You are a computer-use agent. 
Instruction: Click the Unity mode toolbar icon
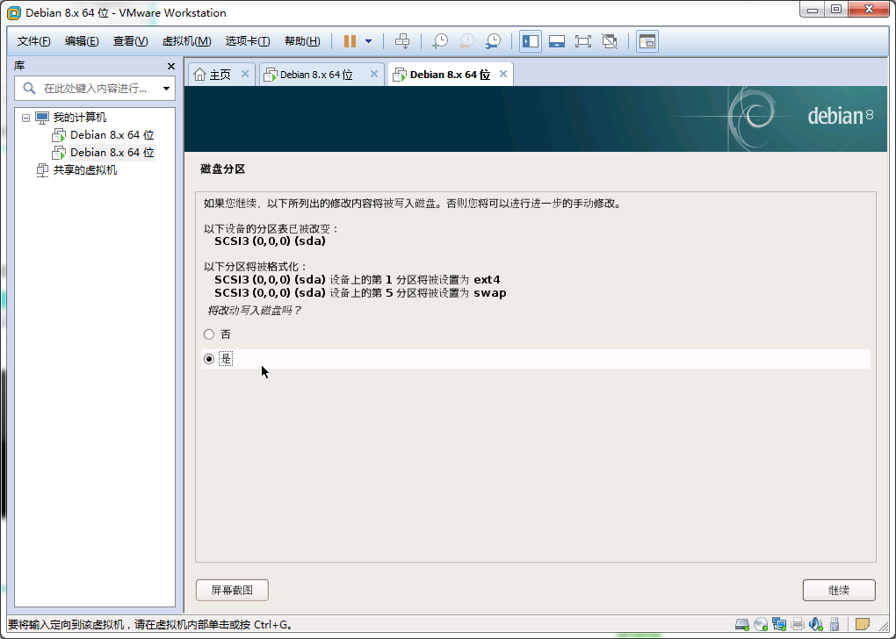(x=610, y=41)
